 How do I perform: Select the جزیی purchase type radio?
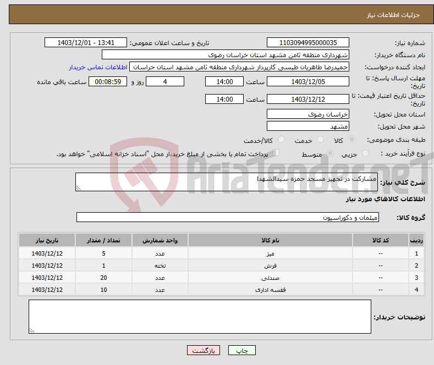[x=367, y=154]
